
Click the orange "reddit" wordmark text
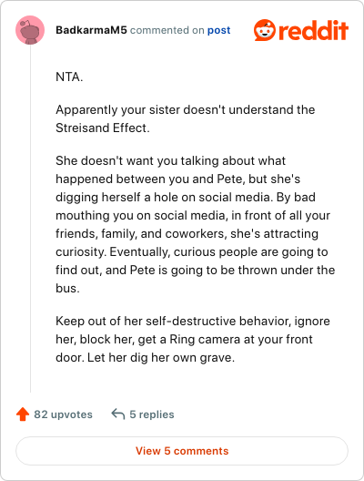tap(314, 30)
